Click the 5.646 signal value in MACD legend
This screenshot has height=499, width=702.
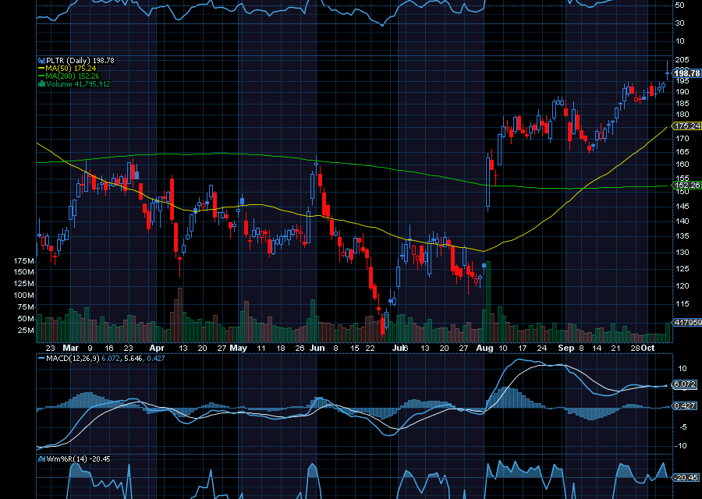[x=133, y=359]
